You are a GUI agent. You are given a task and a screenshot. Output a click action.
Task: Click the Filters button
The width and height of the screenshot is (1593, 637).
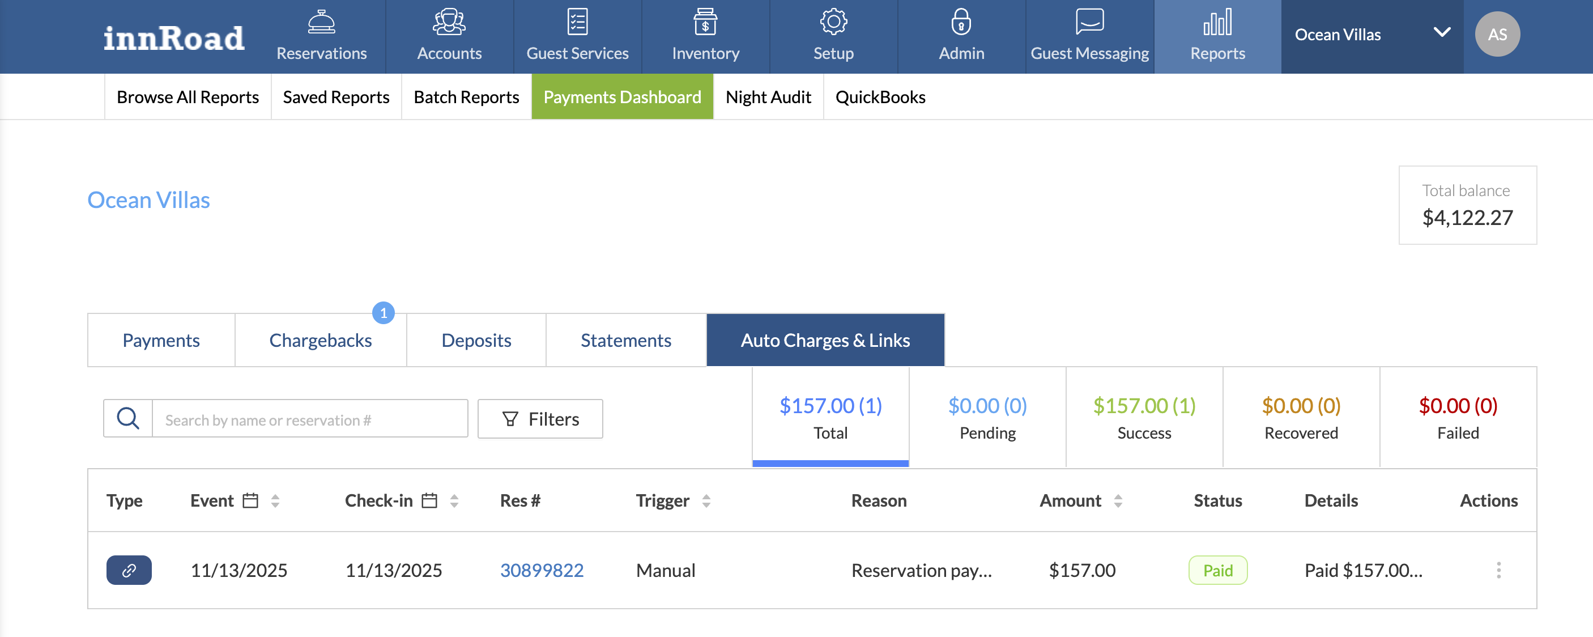point(540,419)
